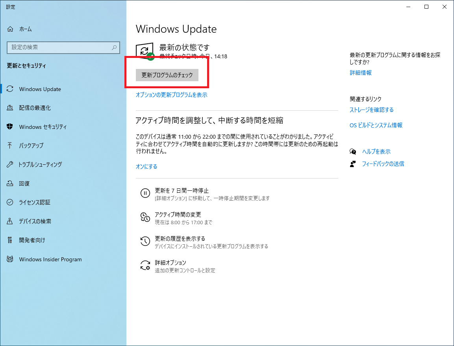Click the 更新プログラムのチェック button
Viewport: 454px width, 346px height.
pyautogui.click(x=167, y=75)
